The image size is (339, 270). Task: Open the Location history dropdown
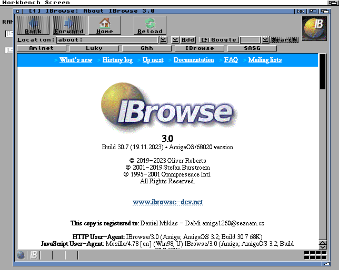[x=163, y=40]
